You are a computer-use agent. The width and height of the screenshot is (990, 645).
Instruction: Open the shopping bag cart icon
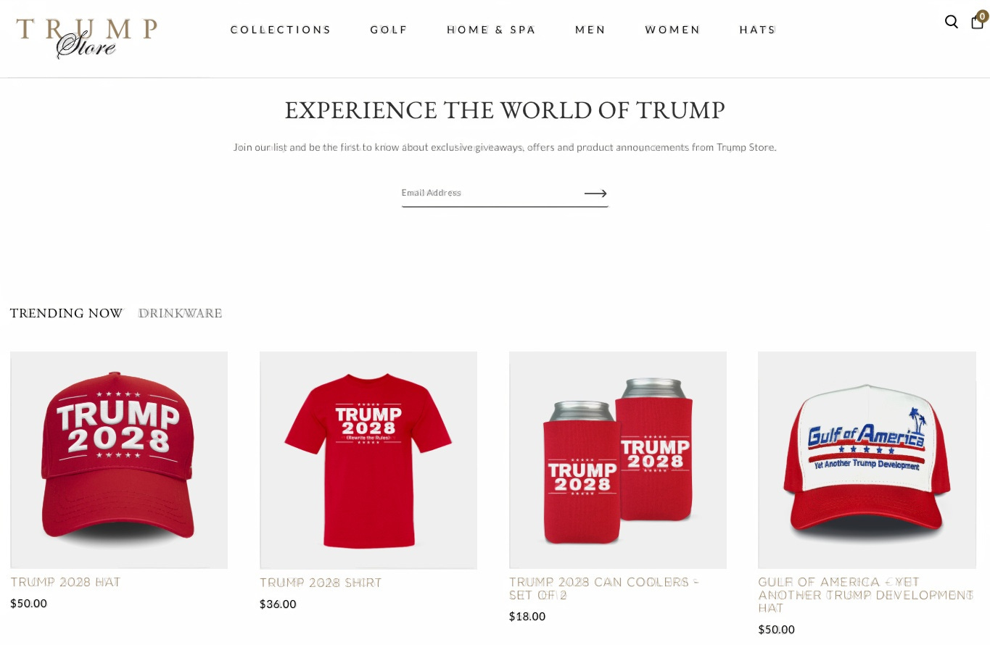tap(978, 21)
